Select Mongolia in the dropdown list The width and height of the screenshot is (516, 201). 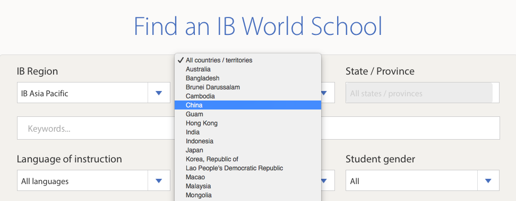[x=248, y=195]
